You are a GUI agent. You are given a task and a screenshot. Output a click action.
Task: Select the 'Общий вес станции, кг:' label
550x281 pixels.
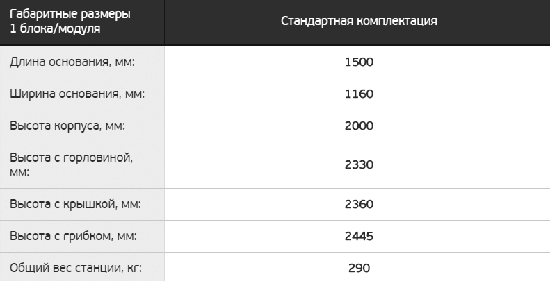(x=76, y=268)
